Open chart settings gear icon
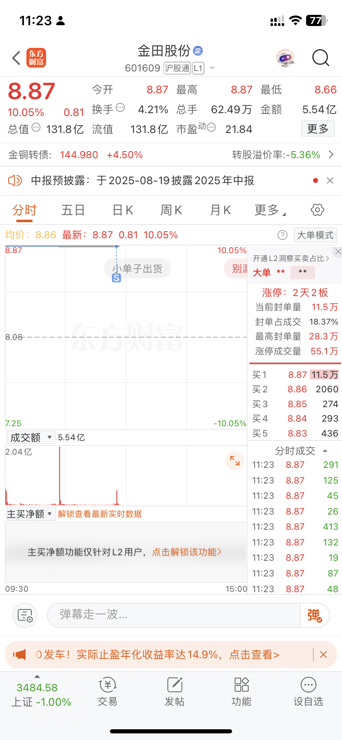Image resolution: width=342 pixels, height=740 pixels. point(317,210)
